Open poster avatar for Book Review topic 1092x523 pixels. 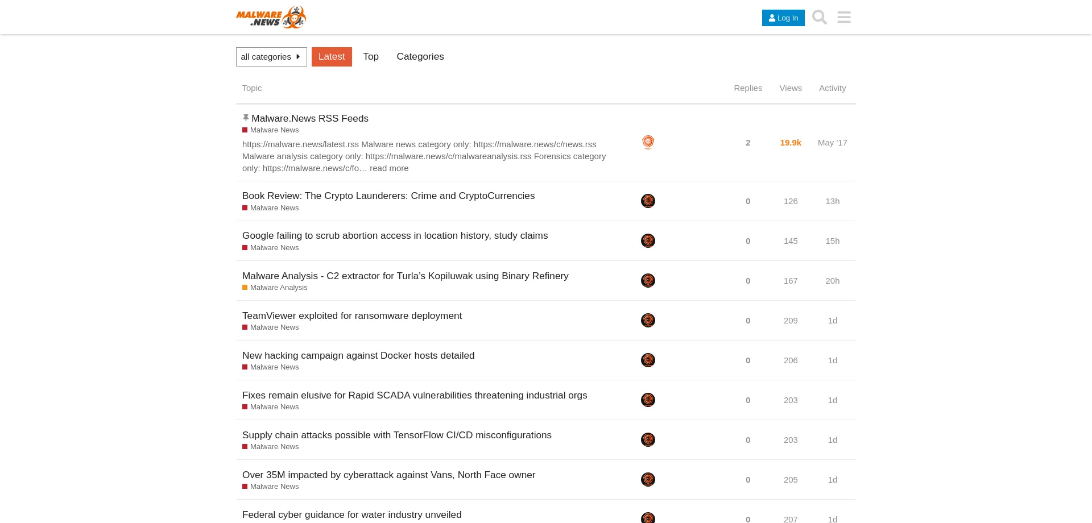[648, 201]
